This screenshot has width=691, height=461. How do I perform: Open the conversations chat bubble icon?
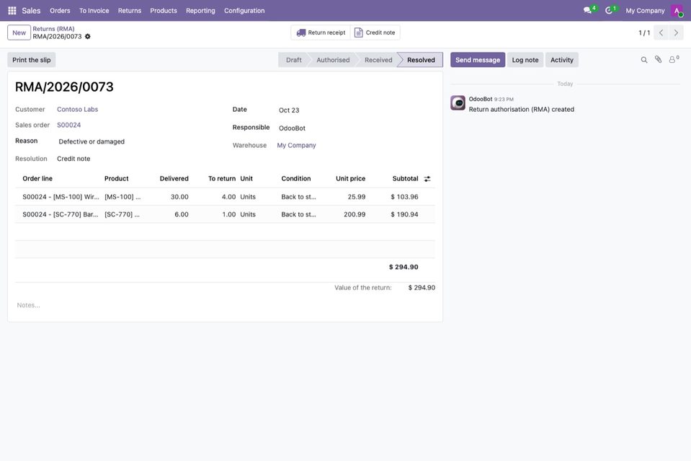(587, 11)
